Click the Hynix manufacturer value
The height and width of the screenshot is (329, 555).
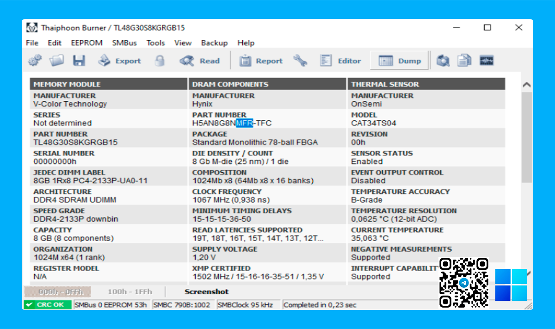[202, 104]
